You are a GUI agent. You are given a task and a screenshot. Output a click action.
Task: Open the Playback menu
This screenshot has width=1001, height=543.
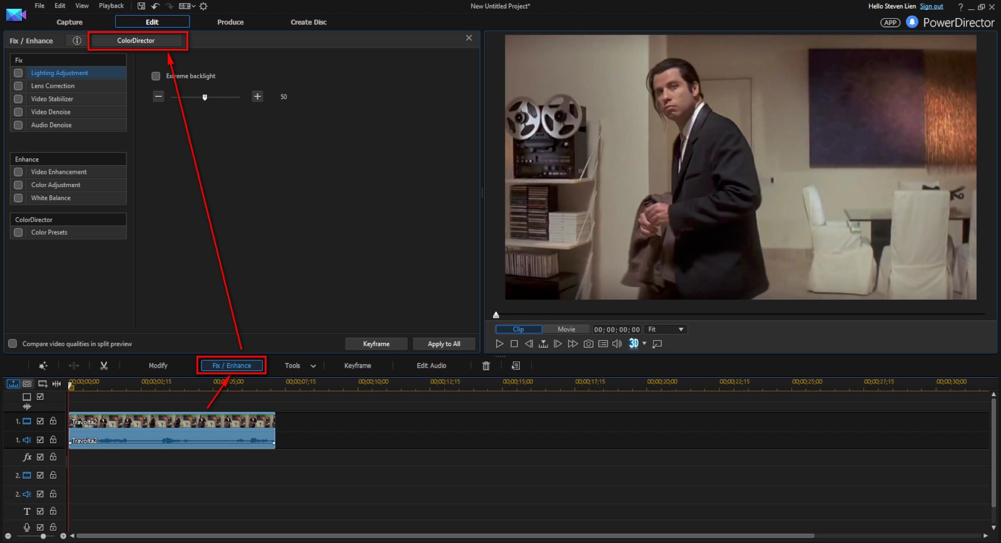click(111, 6)
